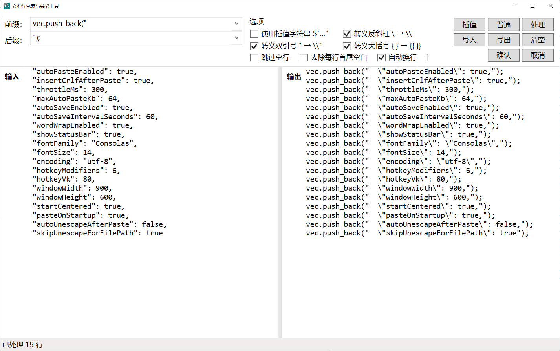Click input line "skipUnescapeForFilePath": true
The image size is (560, 351).
[98, 233]
